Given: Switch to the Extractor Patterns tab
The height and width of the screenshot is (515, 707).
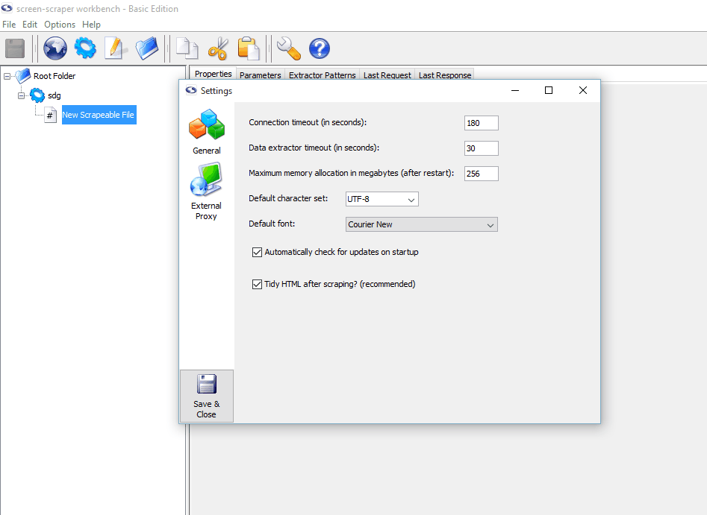Looking at the screenshot, I should [x=322, y=75].
